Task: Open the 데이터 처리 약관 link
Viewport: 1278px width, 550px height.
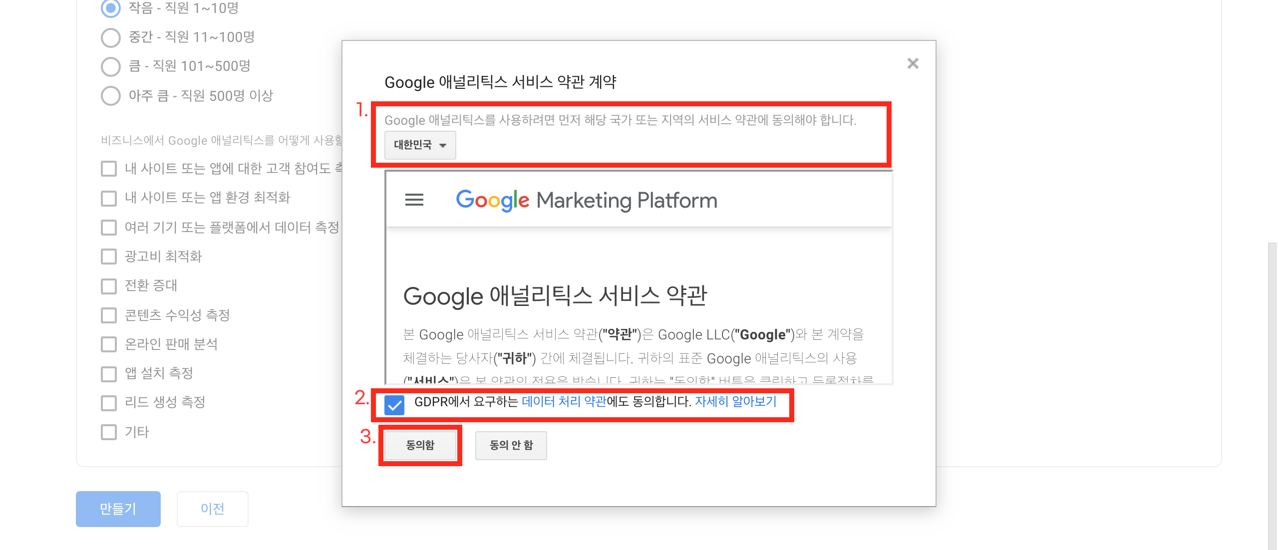Action: (564, 401)
